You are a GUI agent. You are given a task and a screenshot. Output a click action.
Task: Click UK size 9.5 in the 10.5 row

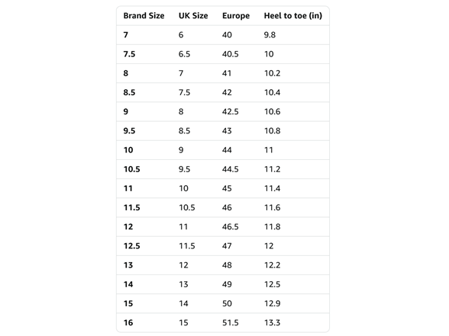pos(185,169)
